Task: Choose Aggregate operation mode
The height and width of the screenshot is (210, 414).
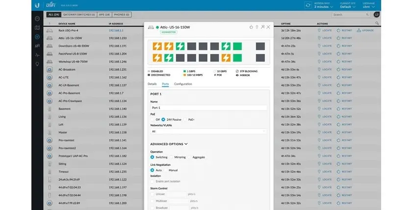Action: click(189, 157)
